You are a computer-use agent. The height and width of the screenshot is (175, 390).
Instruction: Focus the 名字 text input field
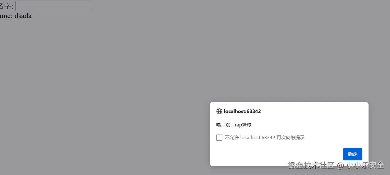pos(53,6)
